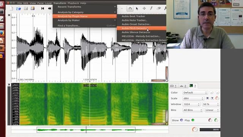Click the spectrogram pane horizontal zoom wheel

[158, 124]
